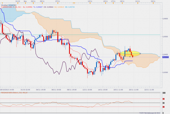This screenshot has height=114, width=170.
Task: Click the 28/10/2013 14:00 time axis label
Action: 7,90
